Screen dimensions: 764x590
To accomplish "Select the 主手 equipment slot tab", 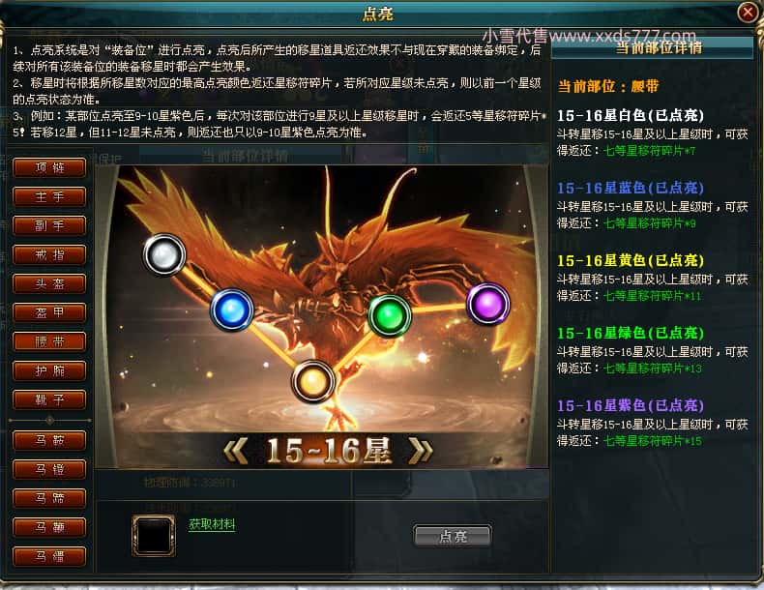I will 49,197.
